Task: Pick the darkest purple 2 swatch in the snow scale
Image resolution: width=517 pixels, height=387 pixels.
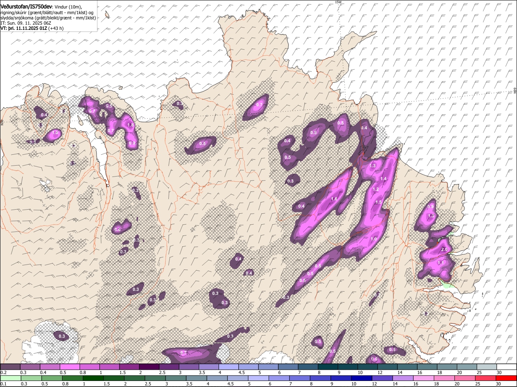Action: tap(149, 366)
